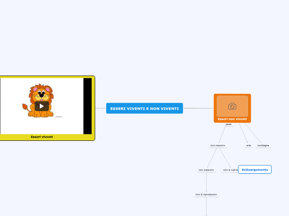Click the 'Esseri viventi' caption
This screenshot has width=289, height=216.
[42, 137]
